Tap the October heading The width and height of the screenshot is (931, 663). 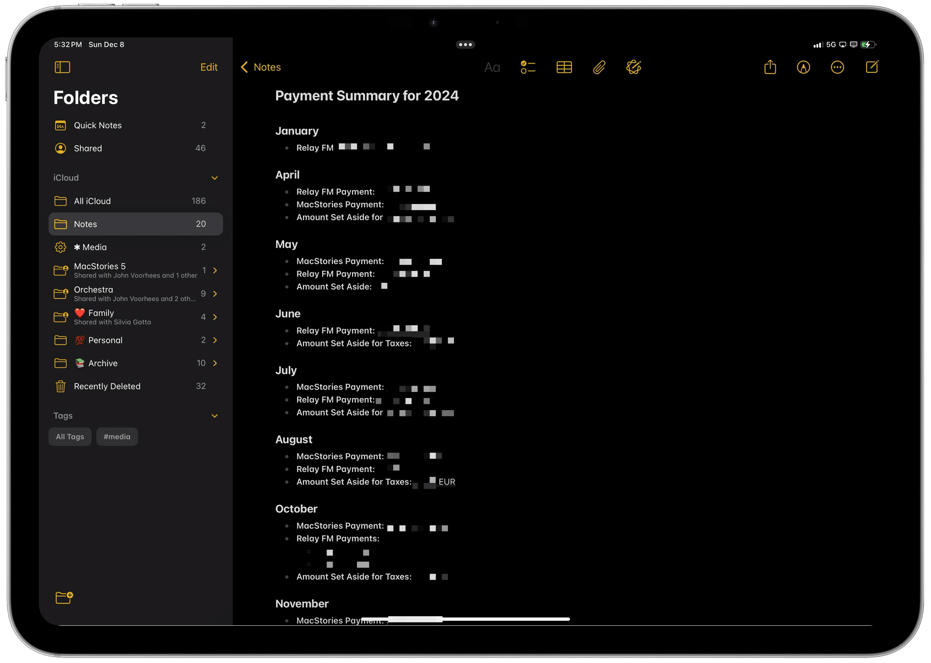296,509
